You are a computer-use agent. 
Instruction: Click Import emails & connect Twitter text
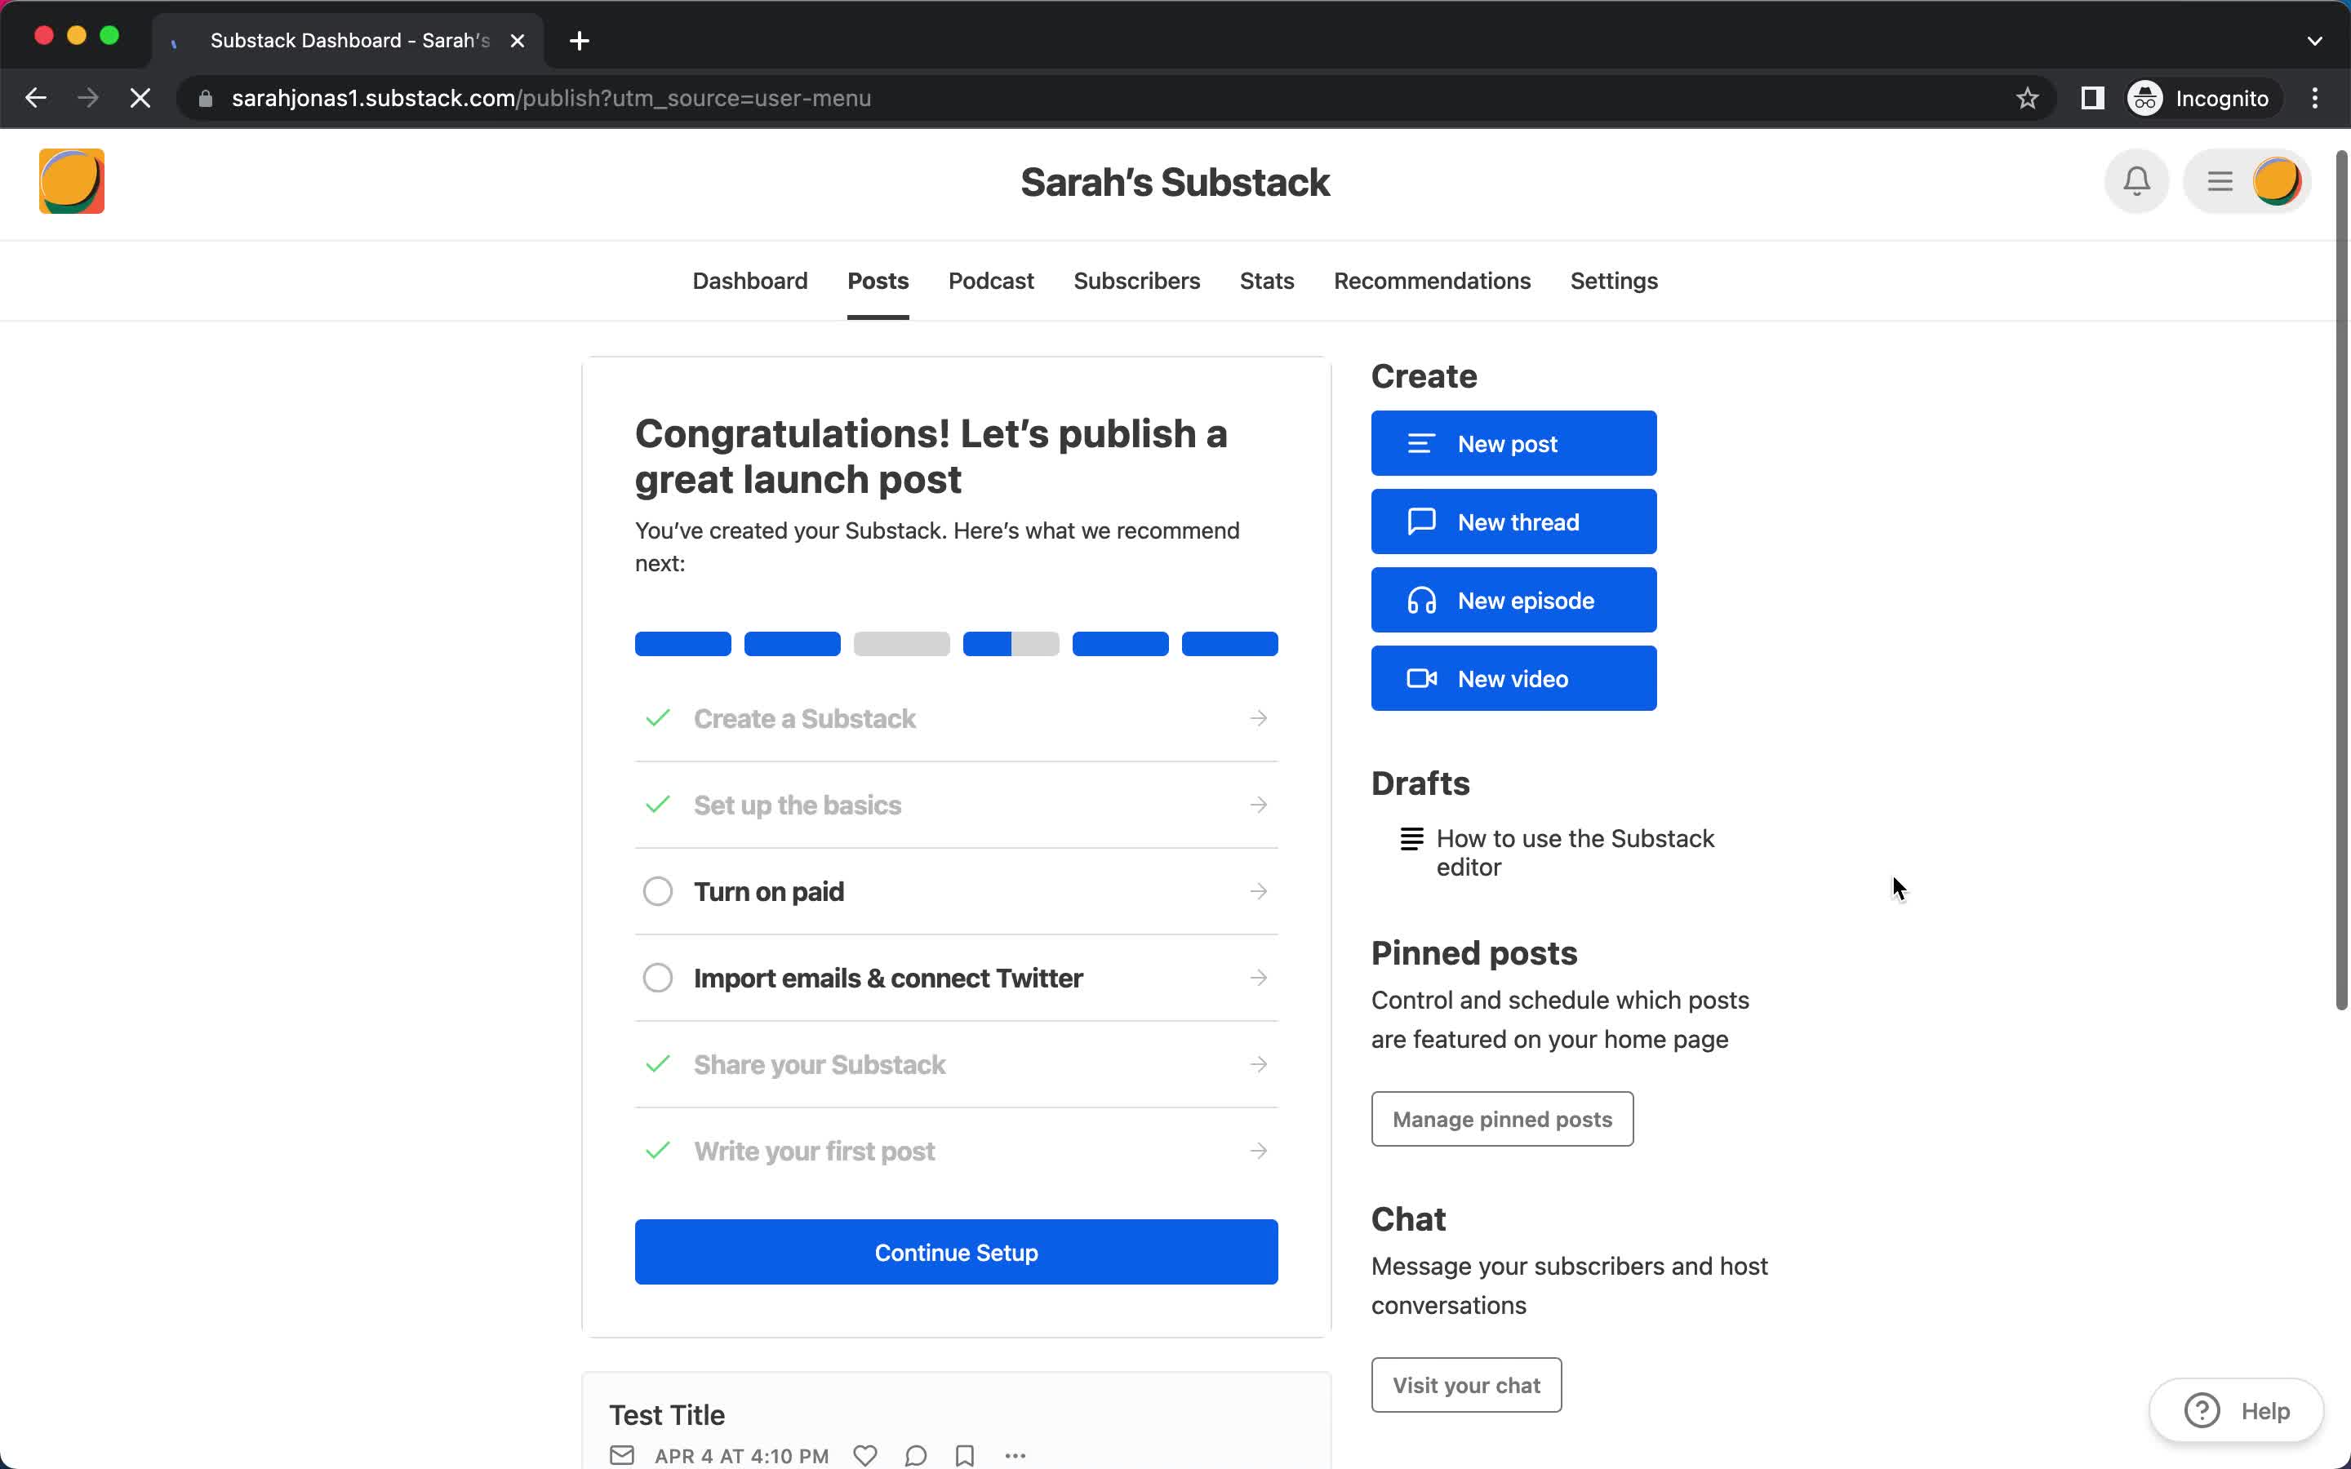[888, 978]
